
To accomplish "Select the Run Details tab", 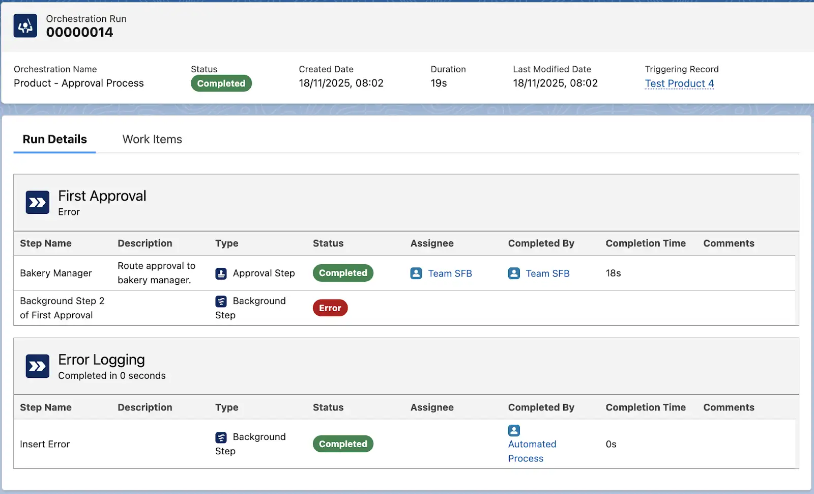I will 54,139.
